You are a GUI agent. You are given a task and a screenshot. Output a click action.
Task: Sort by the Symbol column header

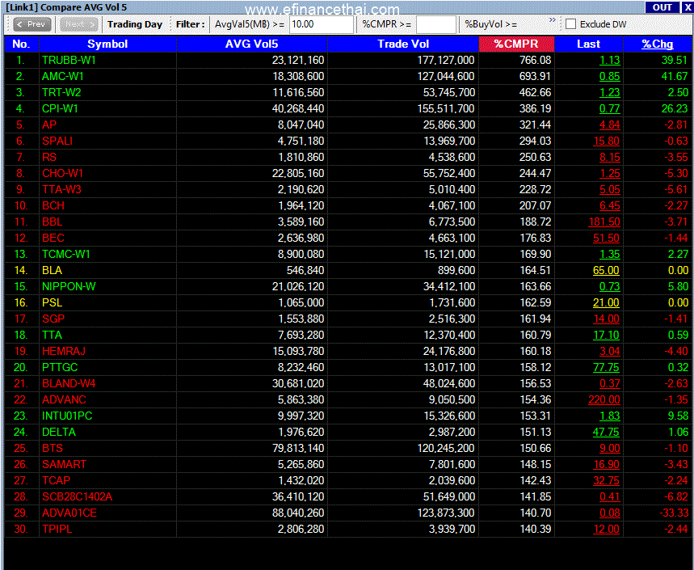(x=107, y=44)
